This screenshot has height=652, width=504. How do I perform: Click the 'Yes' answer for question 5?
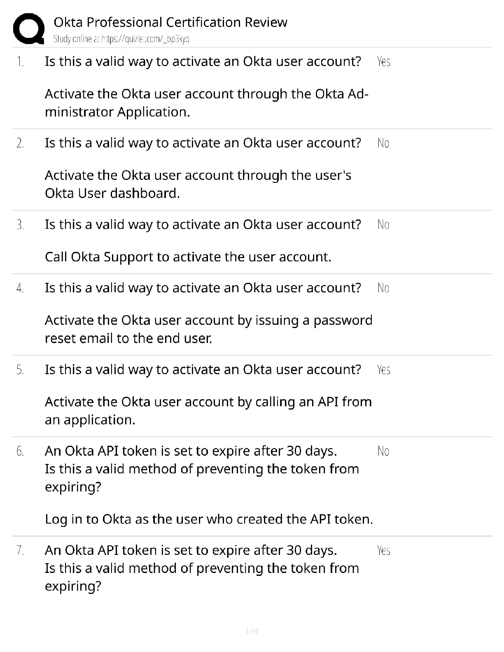[383, 370]
